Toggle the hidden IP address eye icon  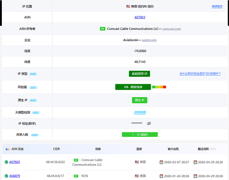[149, 123]
